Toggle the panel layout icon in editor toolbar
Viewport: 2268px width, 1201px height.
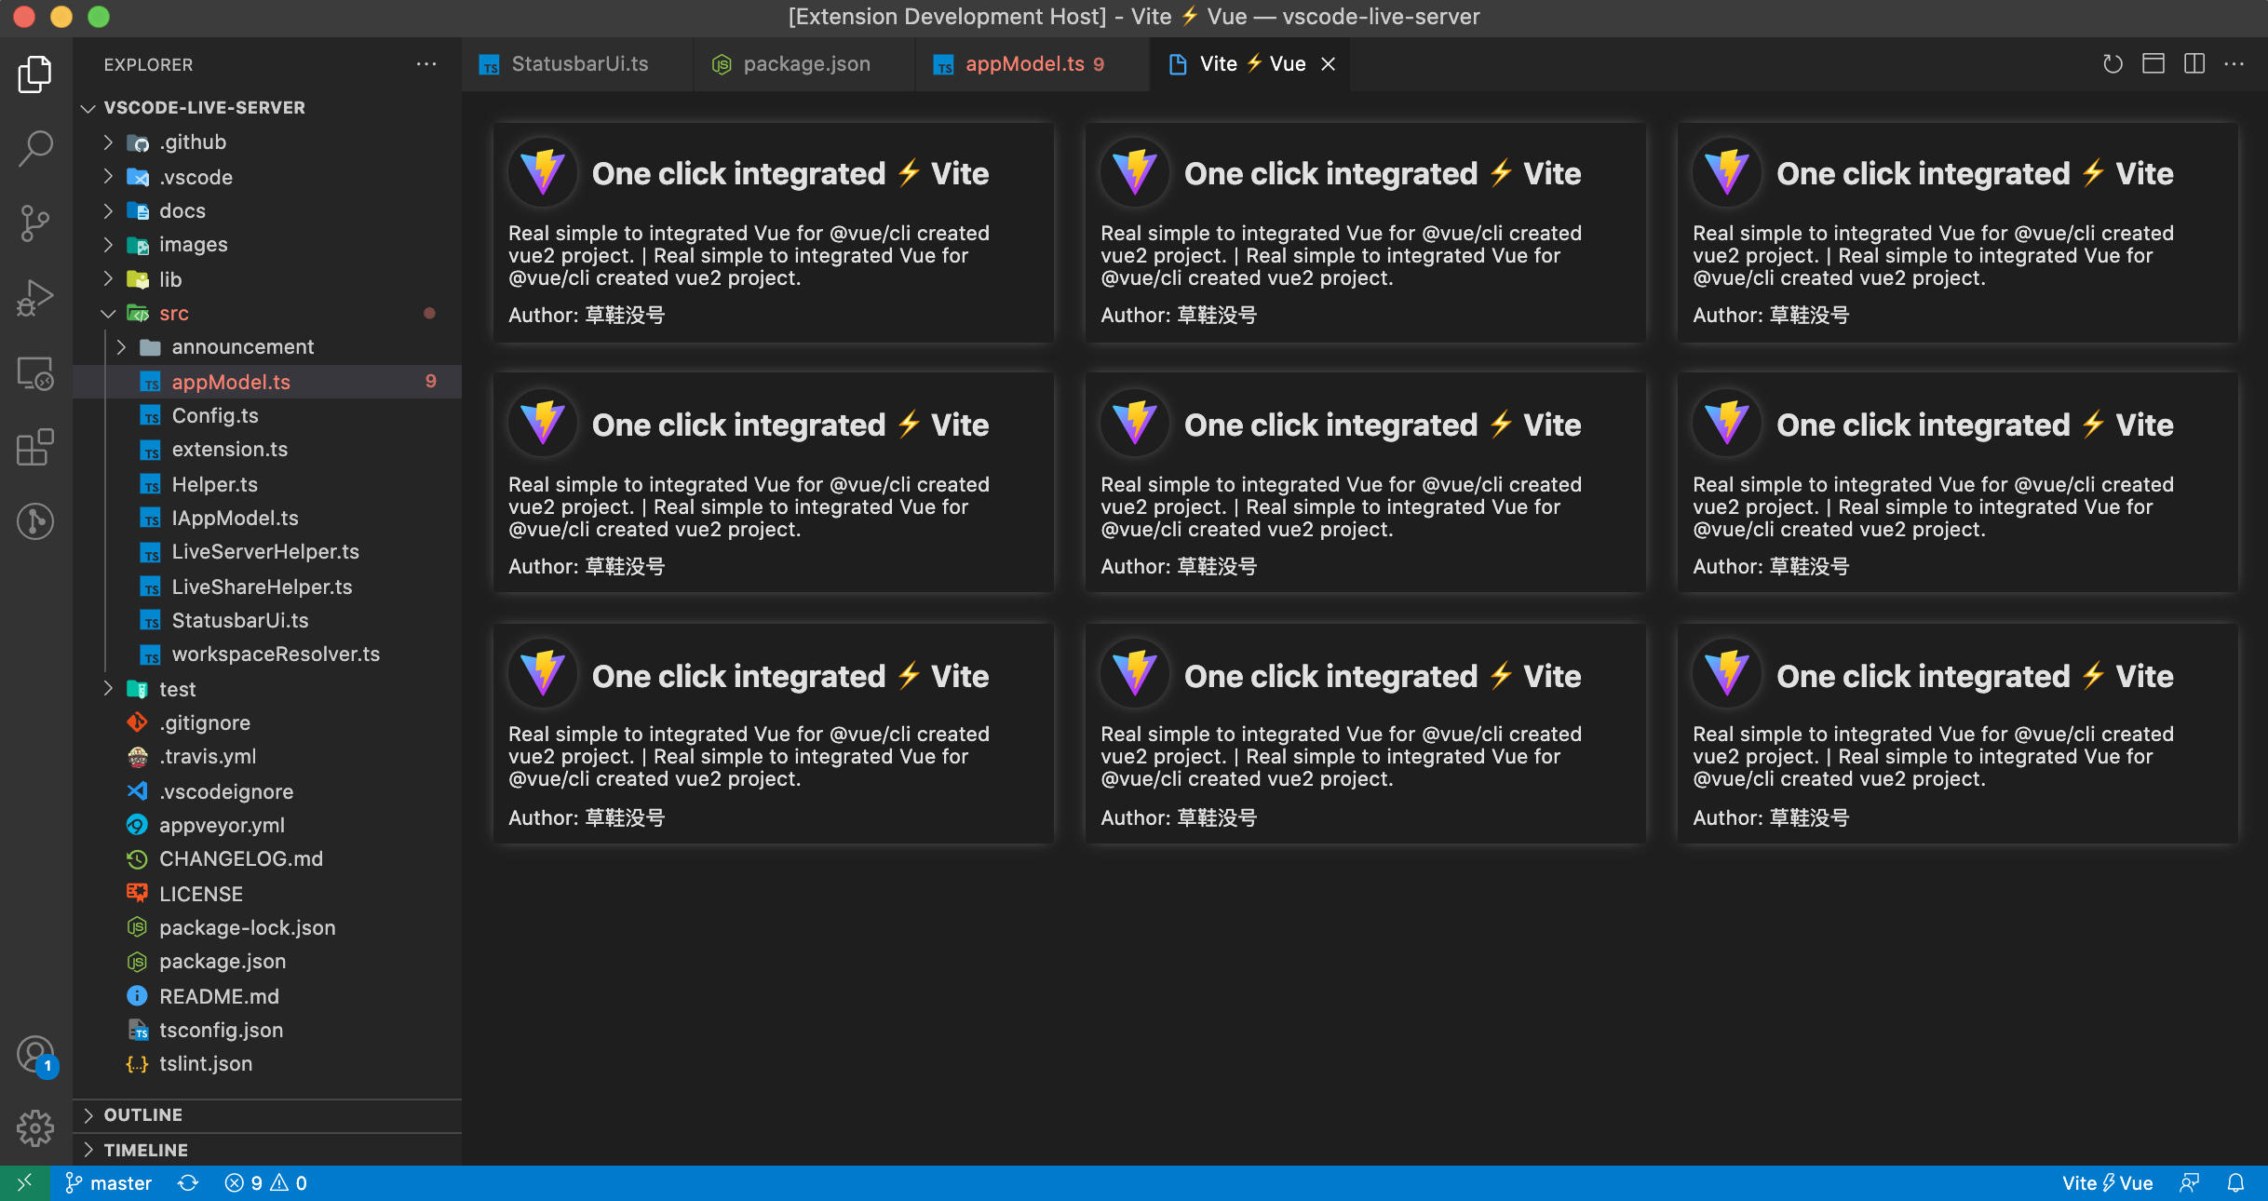(x=2153, y=64)
